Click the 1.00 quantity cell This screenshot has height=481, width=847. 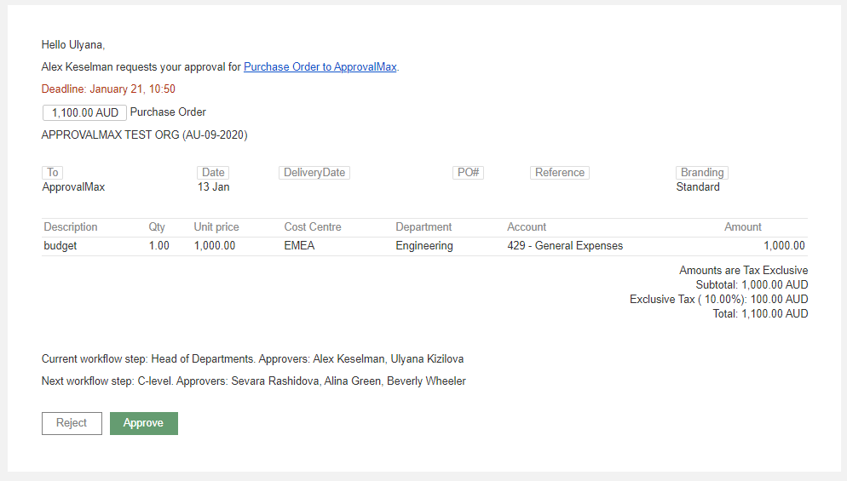click(158, 246)
